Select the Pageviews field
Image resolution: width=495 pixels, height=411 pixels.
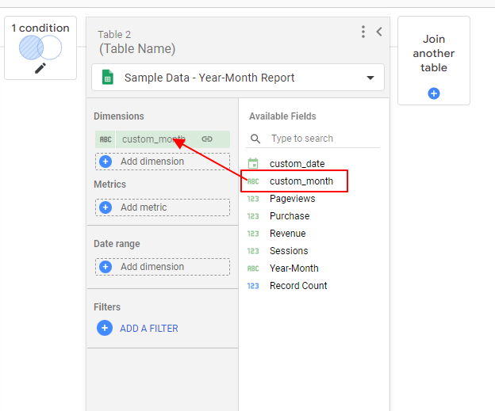292,199
